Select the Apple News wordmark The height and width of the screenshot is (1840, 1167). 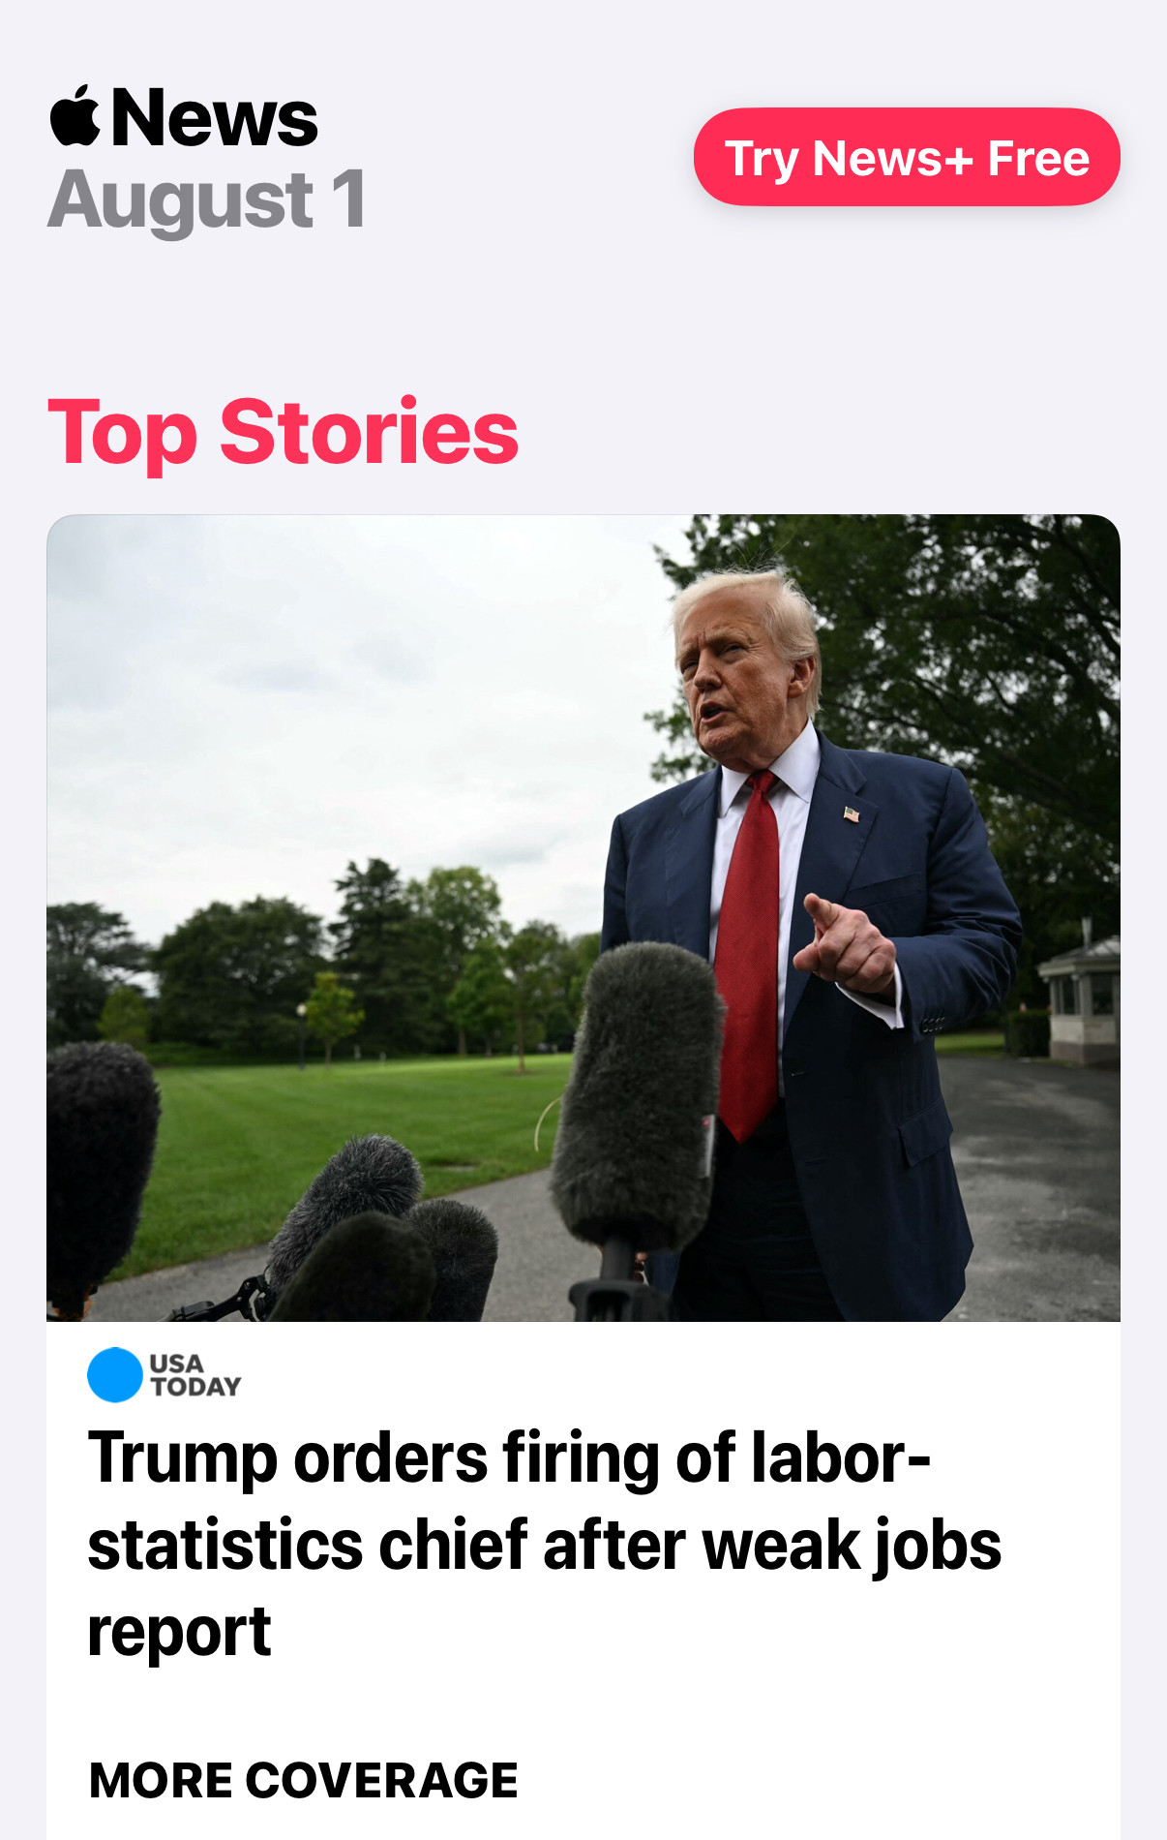[x=184, y=116]
